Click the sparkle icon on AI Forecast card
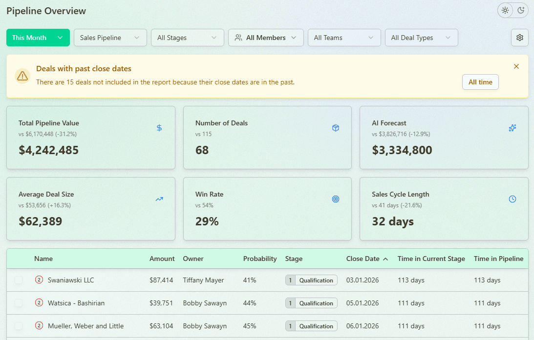Screen dimensions: 534x340 click(512, 128)
